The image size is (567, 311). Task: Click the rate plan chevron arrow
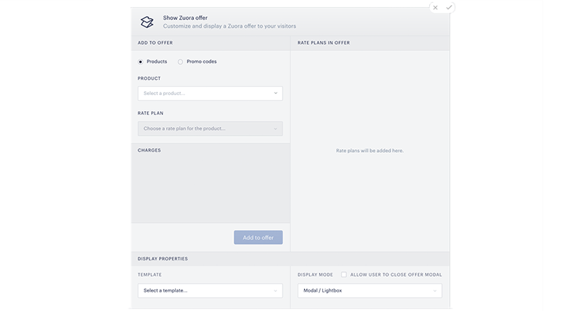275,129
